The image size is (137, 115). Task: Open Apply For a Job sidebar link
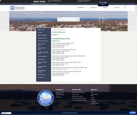(41, 29)
